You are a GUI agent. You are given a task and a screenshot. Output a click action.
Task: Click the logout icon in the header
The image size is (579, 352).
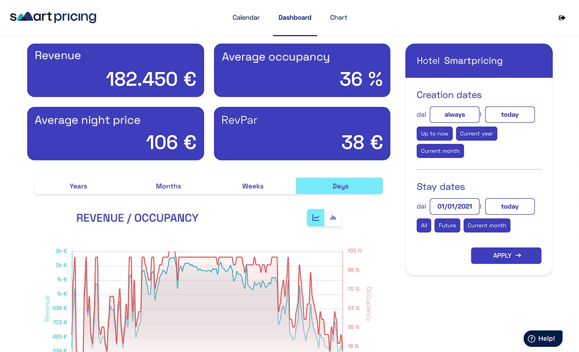pyautogui.click(x=562, y=17)
